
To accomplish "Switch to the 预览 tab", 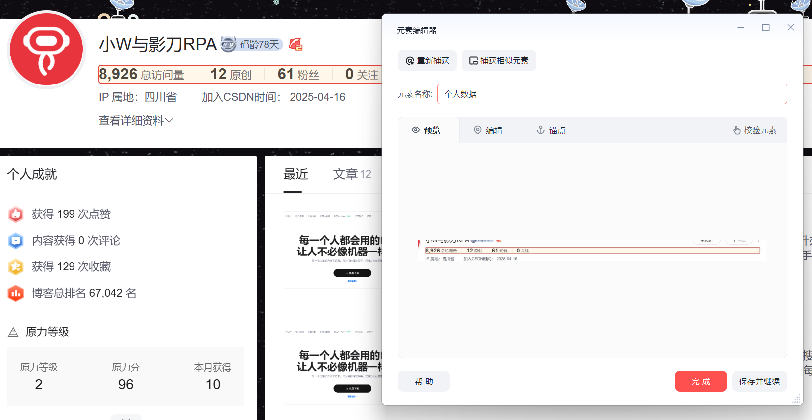I will (429, 130).
